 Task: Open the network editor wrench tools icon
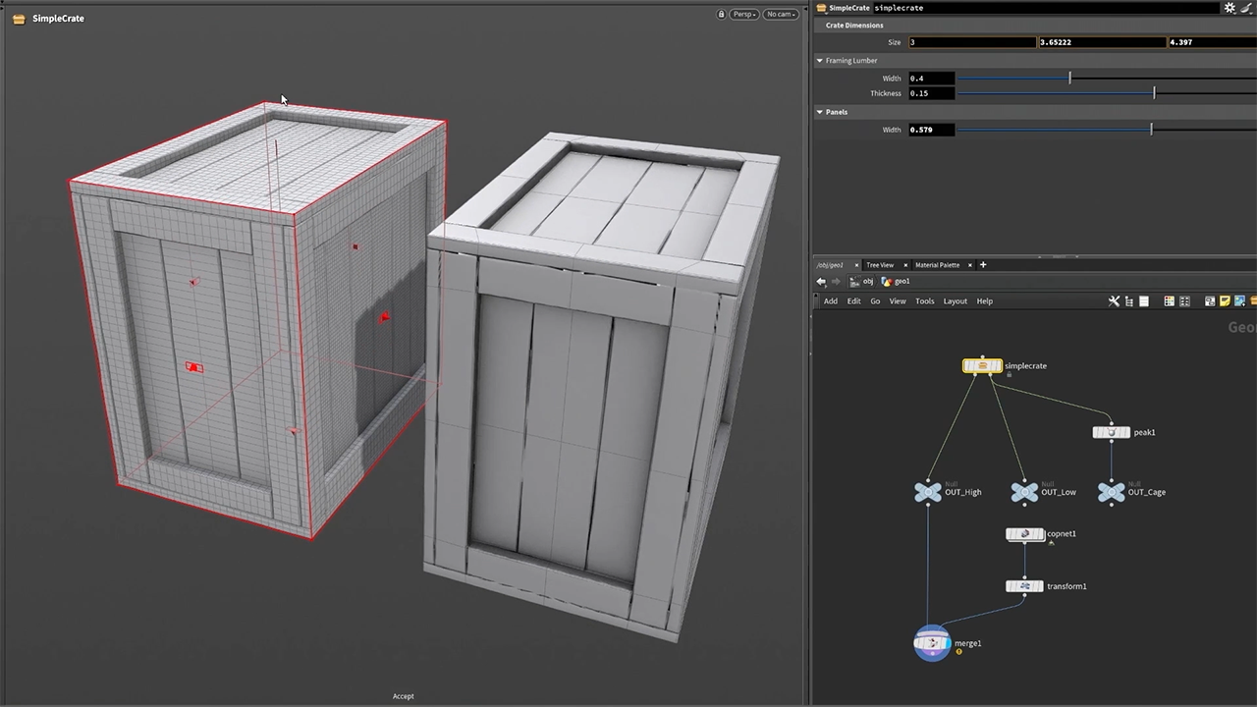[1114, 301]
